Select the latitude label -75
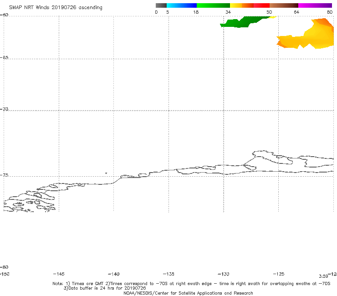 click(x=4, y=175)
